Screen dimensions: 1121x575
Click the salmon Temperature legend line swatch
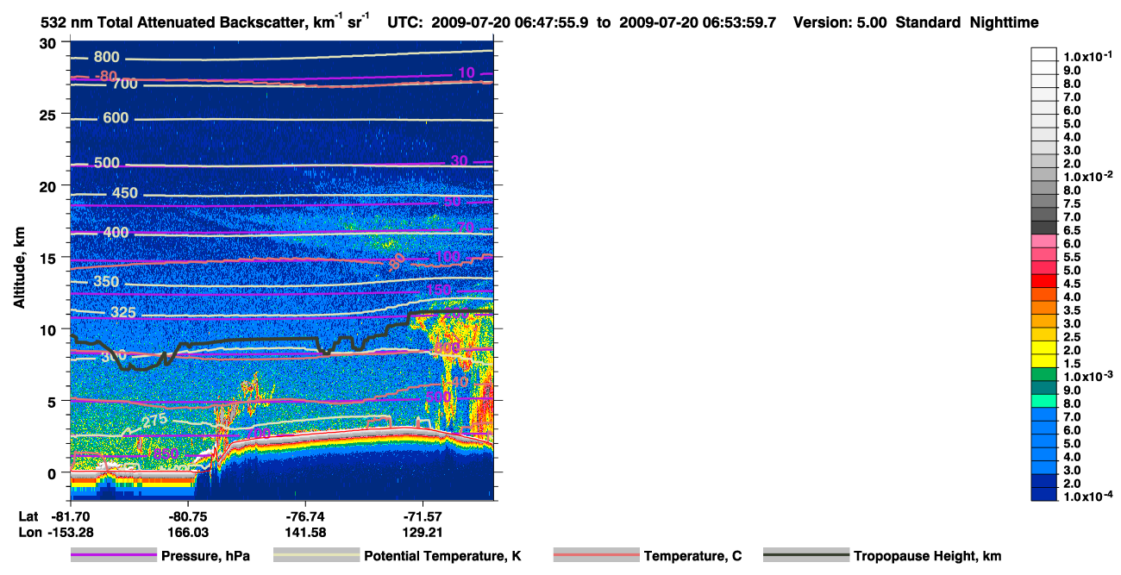[596, 556]
